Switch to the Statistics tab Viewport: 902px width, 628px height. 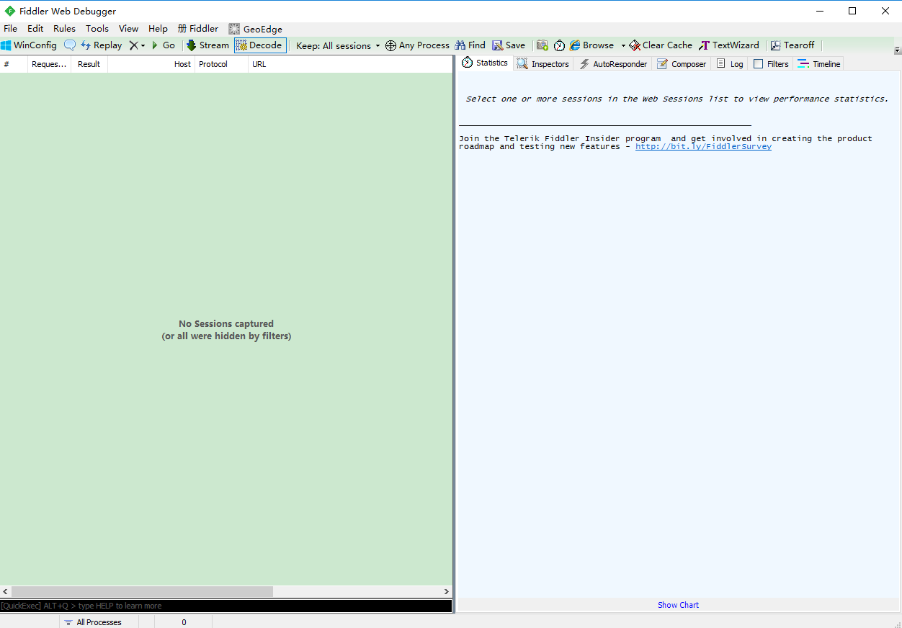click(485, 63)
